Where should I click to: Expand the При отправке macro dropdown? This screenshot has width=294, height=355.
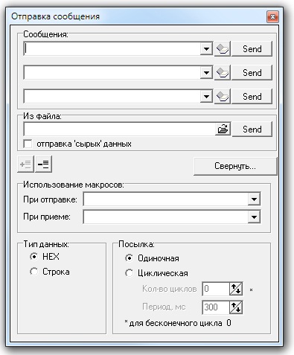254,199
